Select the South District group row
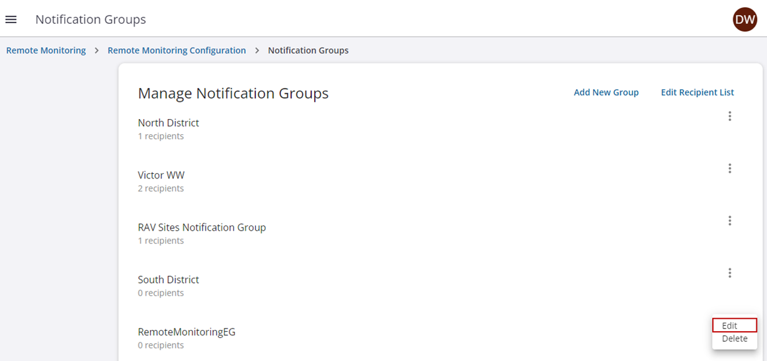The image size is (767, 361). coord(168,280)
